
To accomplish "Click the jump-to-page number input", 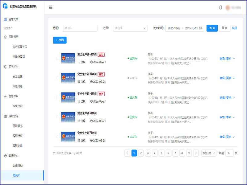I will pos(229,153).
